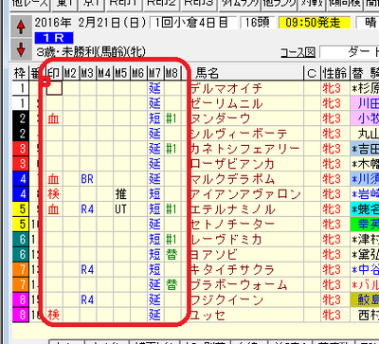The height and width of the screenshot is (344, 379).
Task: Click the 検 mark in アイアンアヴァロン row
Action: [53, 194]
